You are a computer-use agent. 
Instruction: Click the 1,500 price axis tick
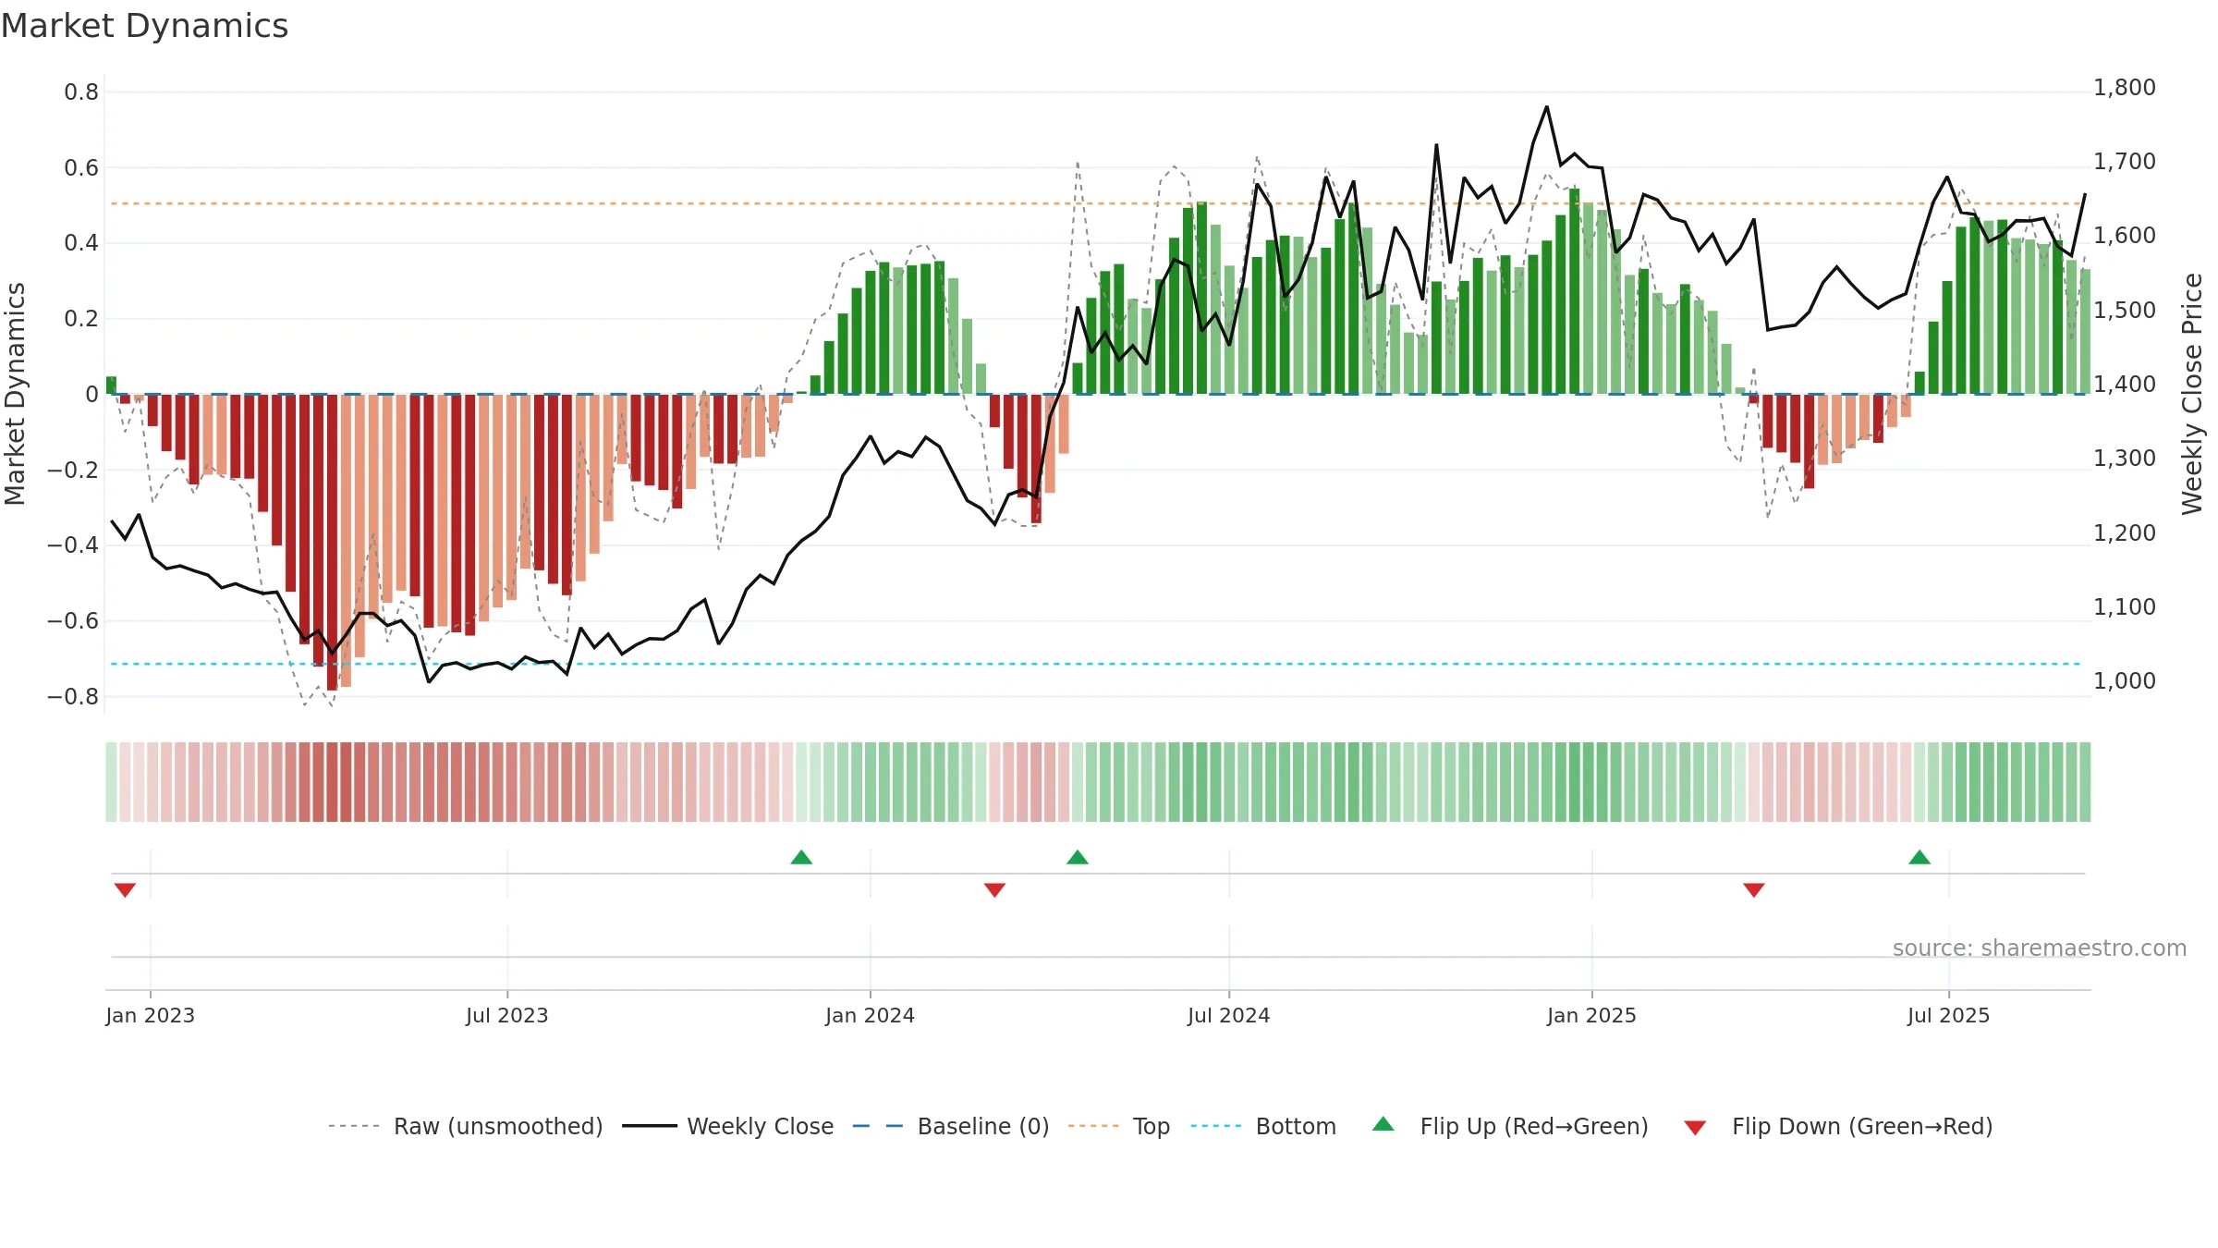tap(2125, 311)
